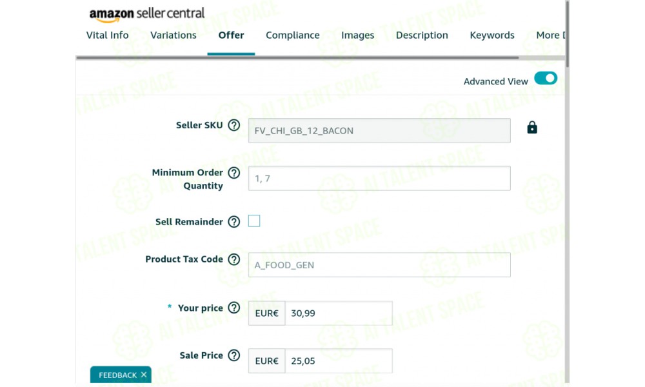Click the Minimum Order Quantity field

(379, 179)
